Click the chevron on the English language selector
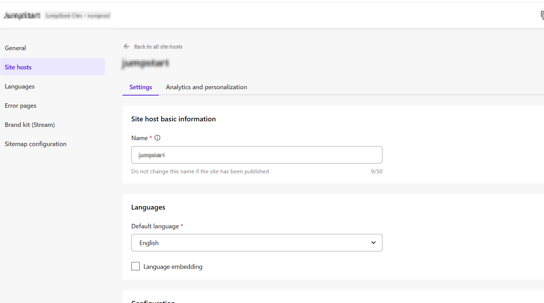Image resolution: width=544 pixels, height=303 pixels. pyautogui.click(x=373, y=243)
